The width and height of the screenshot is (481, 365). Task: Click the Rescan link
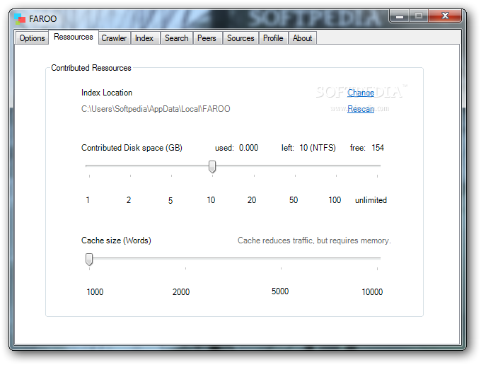[x=361, y=109]
